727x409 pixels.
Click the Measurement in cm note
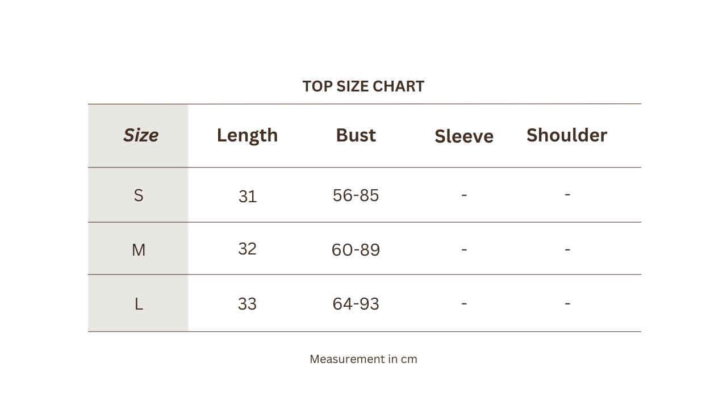363,359
